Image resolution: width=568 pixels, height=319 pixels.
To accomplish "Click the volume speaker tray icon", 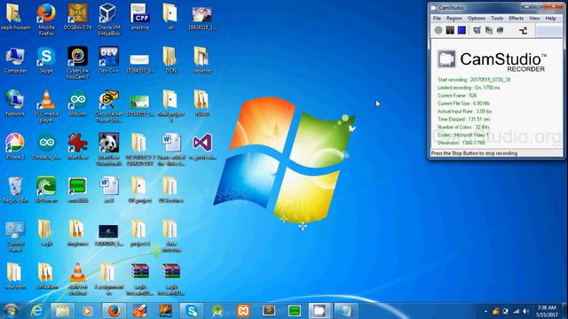I will pyautogui.click(x=525, y=311).
